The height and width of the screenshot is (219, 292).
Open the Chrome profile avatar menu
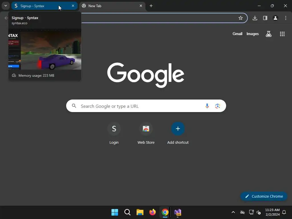pyautogui.click(x=275, y=18)
